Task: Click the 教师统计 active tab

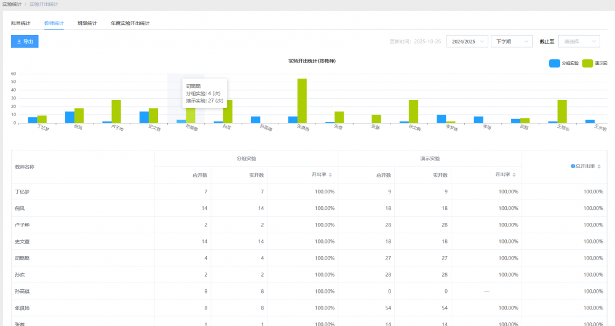Action: (x=54, y=23)
